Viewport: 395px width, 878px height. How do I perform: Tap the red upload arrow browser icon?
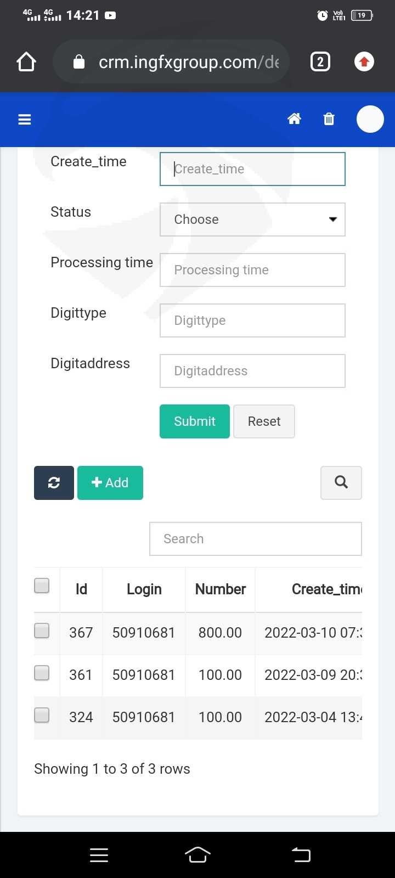(364, 61)
